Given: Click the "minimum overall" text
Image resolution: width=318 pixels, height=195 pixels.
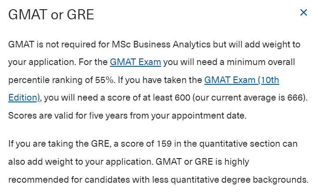Looking at the screenshot, I should 261,62.
